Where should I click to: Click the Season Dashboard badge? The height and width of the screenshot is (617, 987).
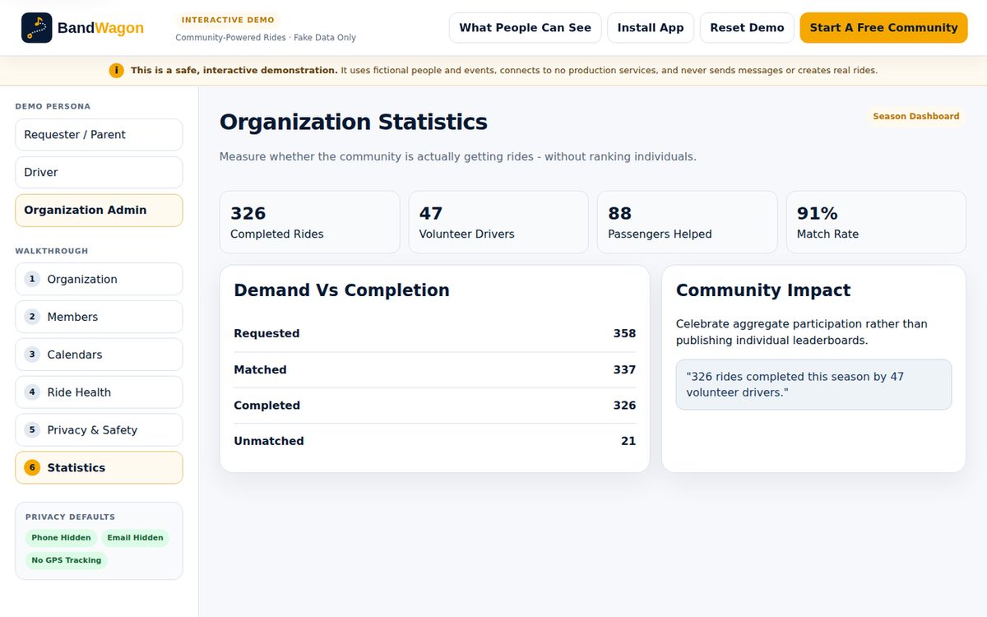click(x=915, y=117)
